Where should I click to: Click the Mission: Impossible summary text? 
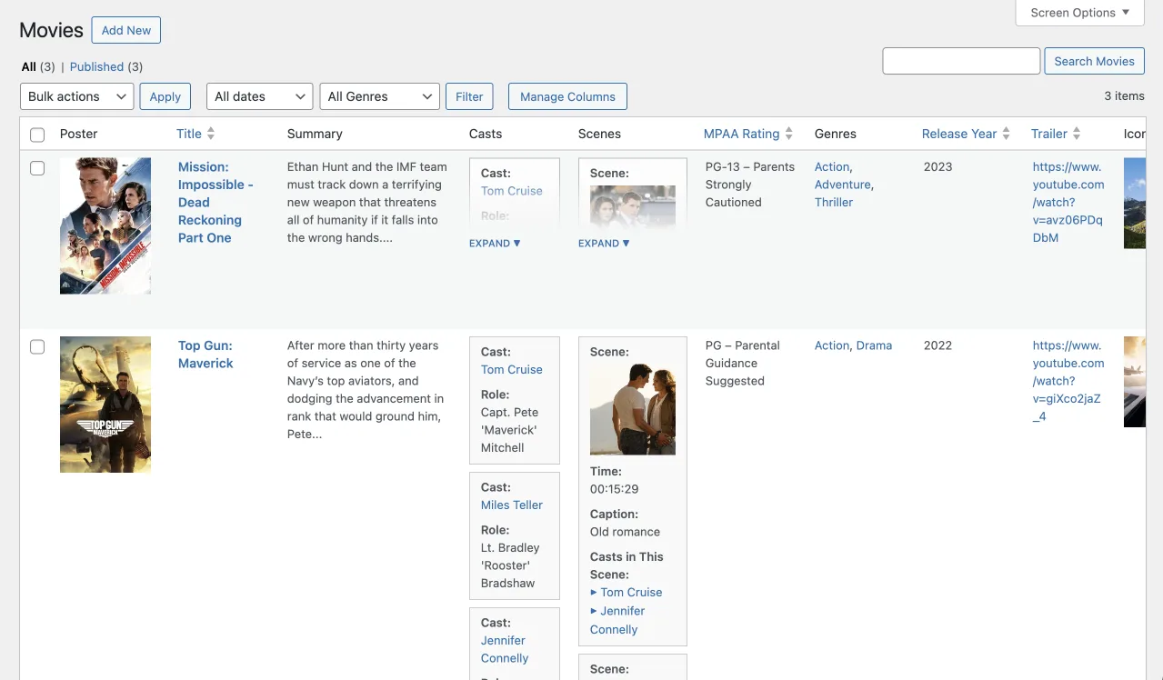pos(367,202)
